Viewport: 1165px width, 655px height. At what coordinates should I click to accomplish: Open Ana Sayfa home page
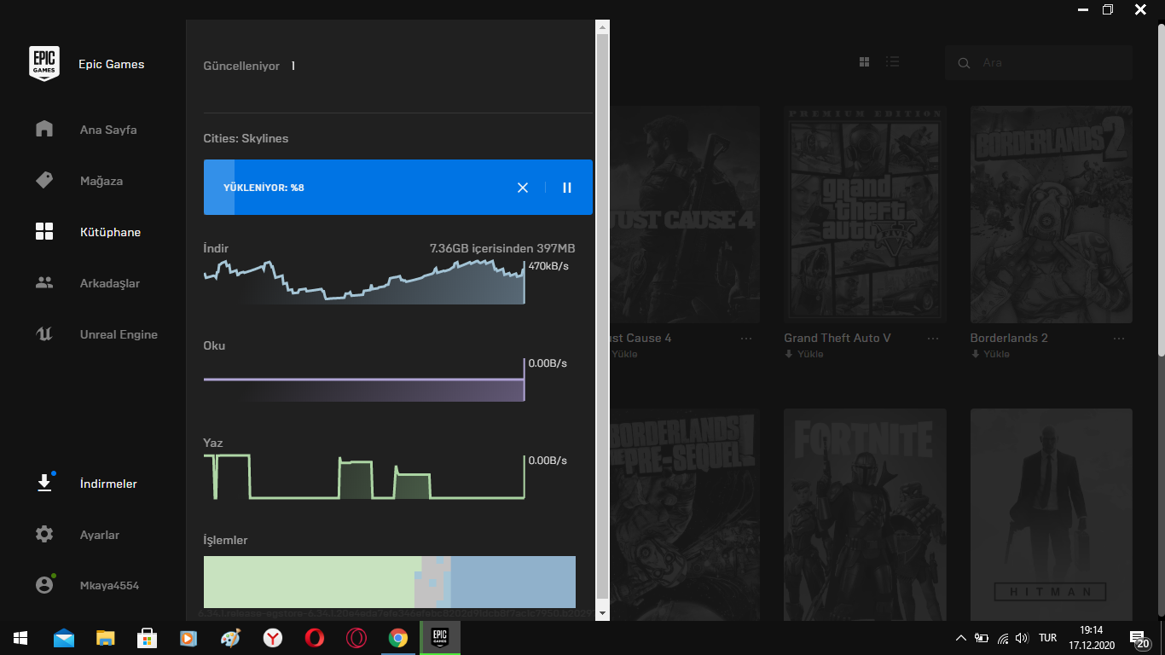[108, 130]
